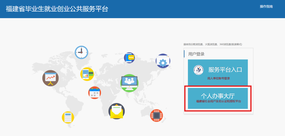Click the gear settings window icon
This screenshot has width=285, height=136.
[163, 61]
